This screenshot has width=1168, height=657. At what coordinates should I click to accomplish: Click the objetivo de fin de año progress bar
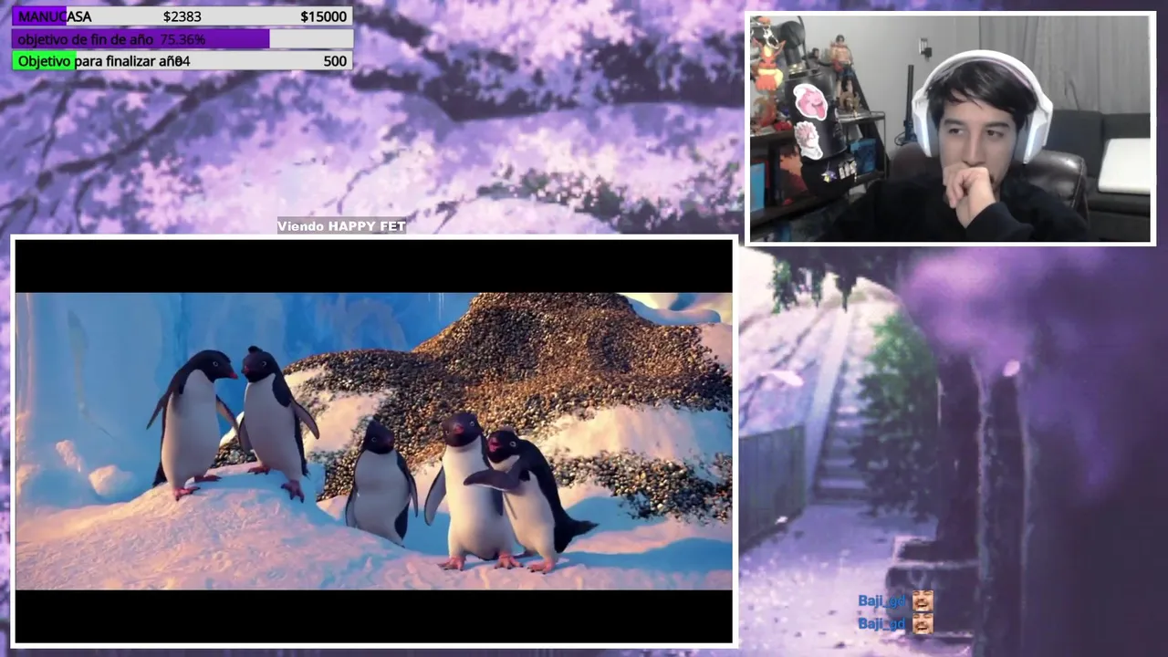click(x=182, y=39)
